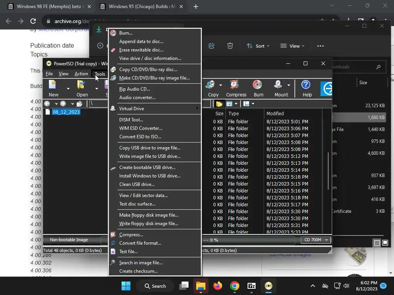
Task: Open DISM Tool... entry
Action: click(155, 120)
